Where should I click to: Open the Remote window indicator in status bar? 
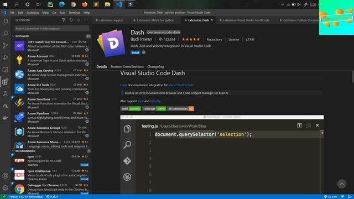[4, 197]
